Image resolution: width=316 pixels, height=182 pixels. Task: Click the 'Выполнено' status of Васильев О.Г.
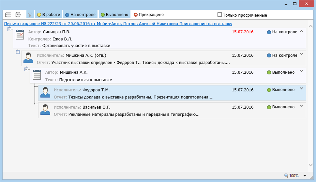pyautogui.click(x=281, y=107)
